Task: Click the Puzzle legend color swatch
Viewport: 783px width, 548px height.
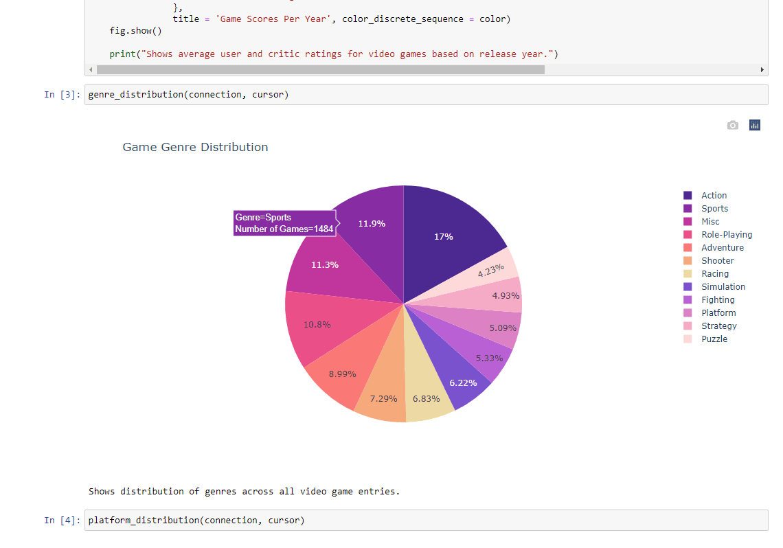Action: coord(688,339)
